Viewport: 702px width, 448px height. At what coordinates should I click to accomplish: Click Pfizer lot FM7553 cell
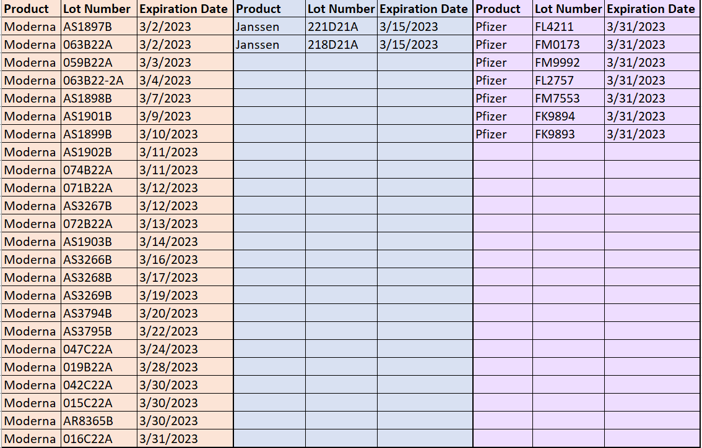[x=568, y=98]
